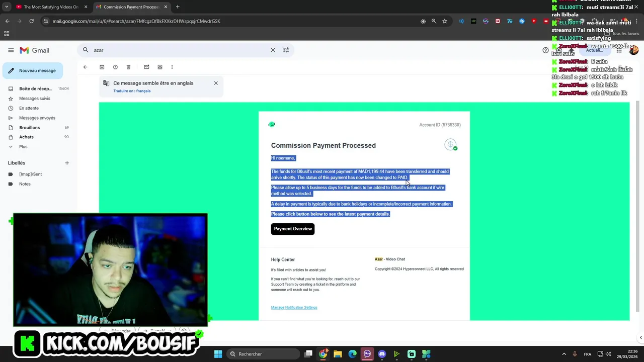
Task: Open the Google apps grid
Action: coord(619,50)
